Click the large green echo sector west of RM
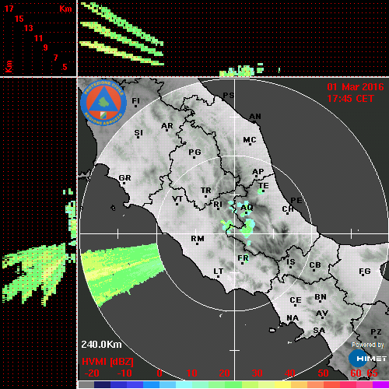 click(x=122, y=272)
